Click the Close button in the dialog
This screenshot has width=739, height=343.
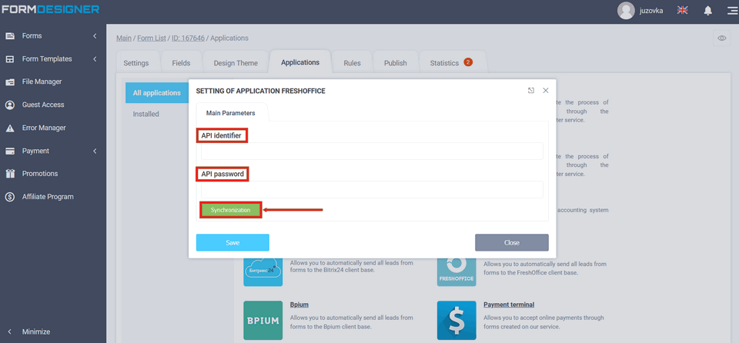coord(512,243)
